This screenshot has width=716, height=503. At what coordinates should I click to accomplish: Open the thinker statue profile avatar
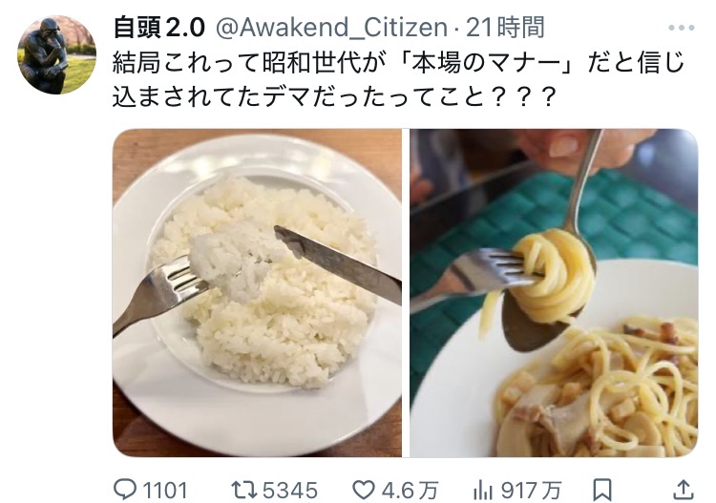click(x=57, y=54)
